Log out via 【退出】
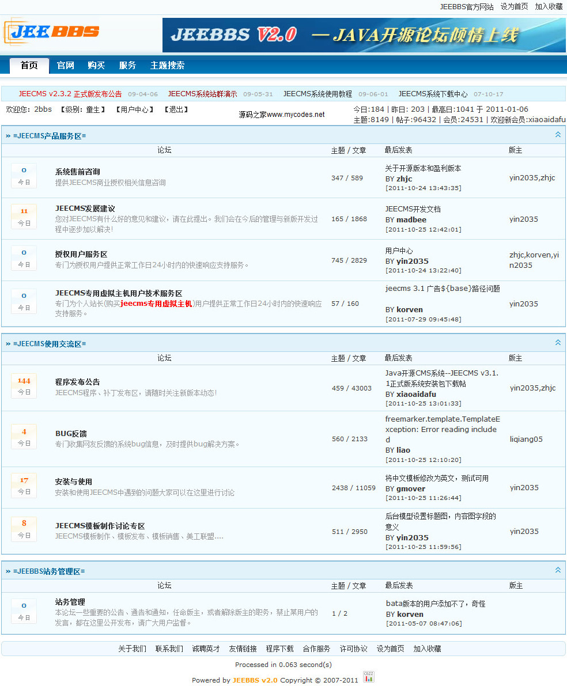 click(176, 110)
